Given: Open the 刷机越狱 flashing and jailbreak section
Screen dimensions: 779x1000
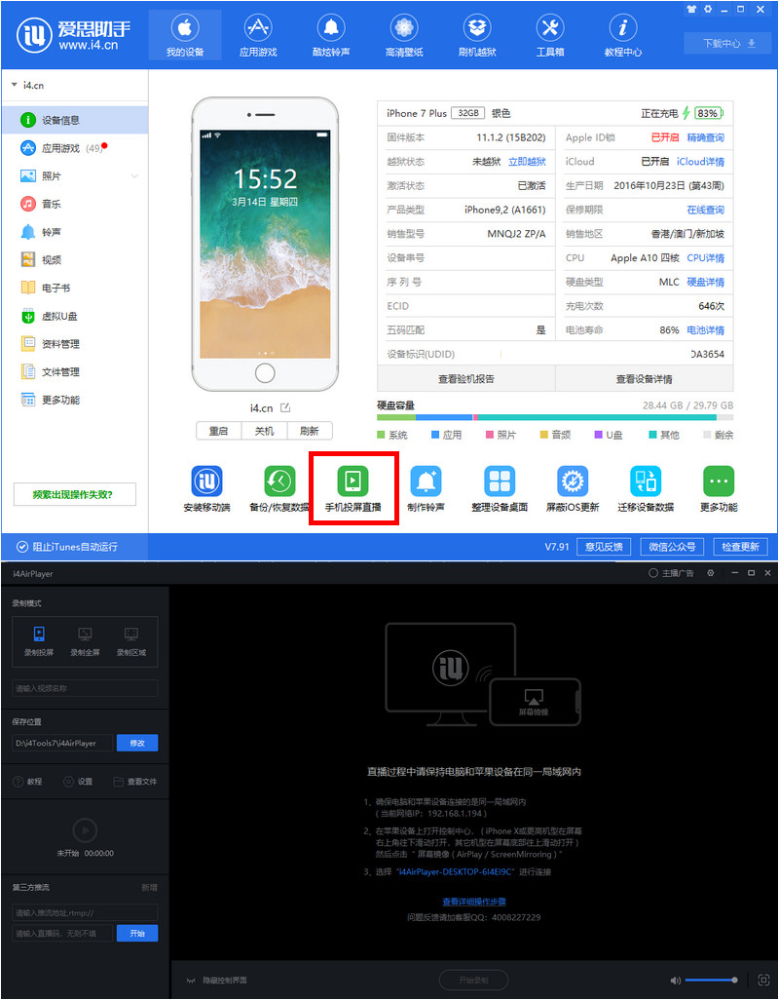Looking at the screenshot, I should point(476,34).
